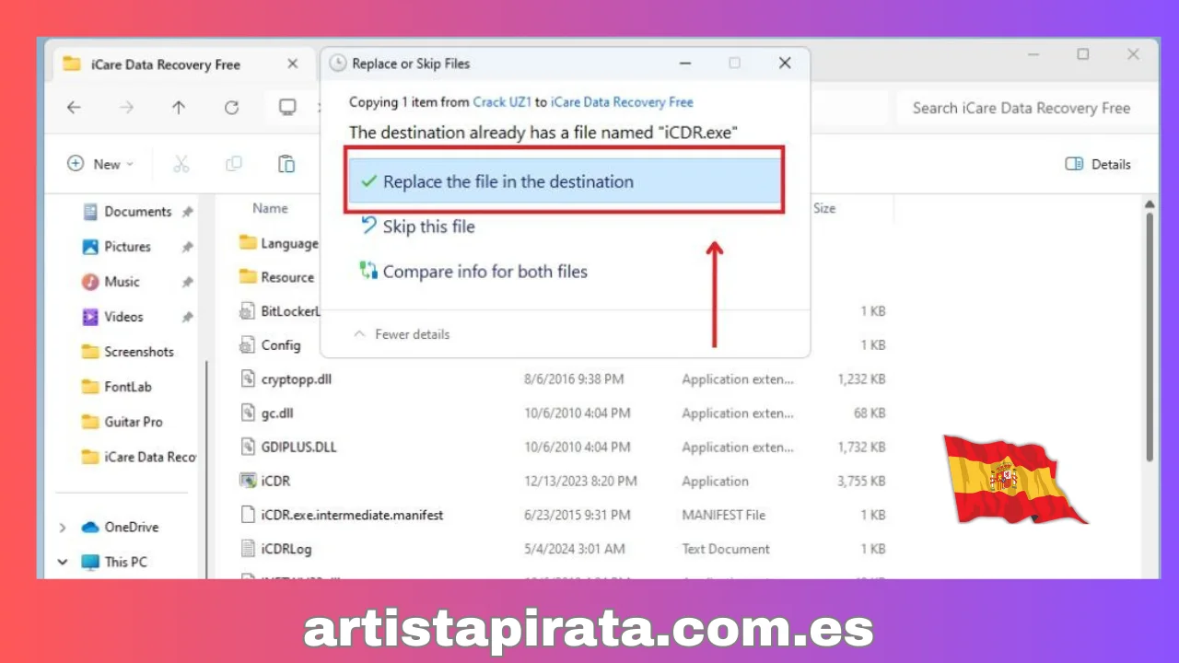
Task: Minimize the Replace or Skip Files dialog
Action: pyautogui.click(x=685, y=64)
